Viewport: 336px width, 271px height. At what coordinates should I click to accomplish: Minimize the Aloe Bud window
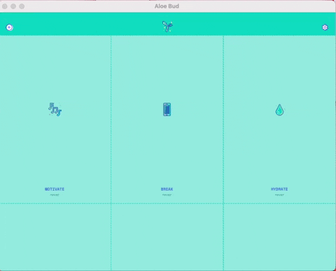point(13,6)
